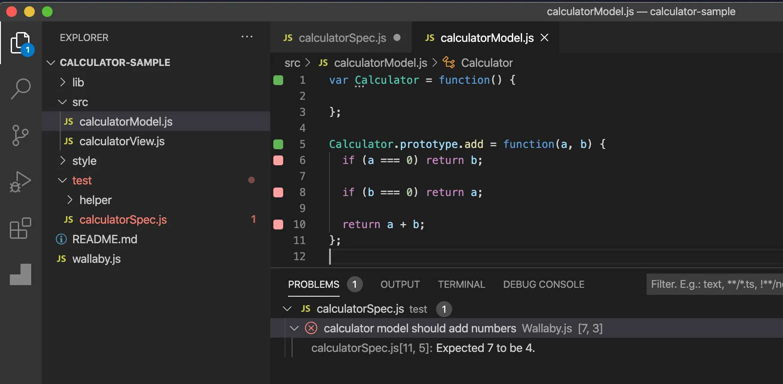Open README.md file

156,239
